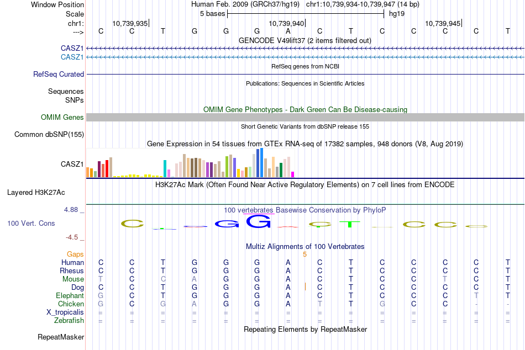Click the 4.88 PhyloP upper scale value
Image resolution: width=525 pixels, height=350 pixels.
(71, 210)
